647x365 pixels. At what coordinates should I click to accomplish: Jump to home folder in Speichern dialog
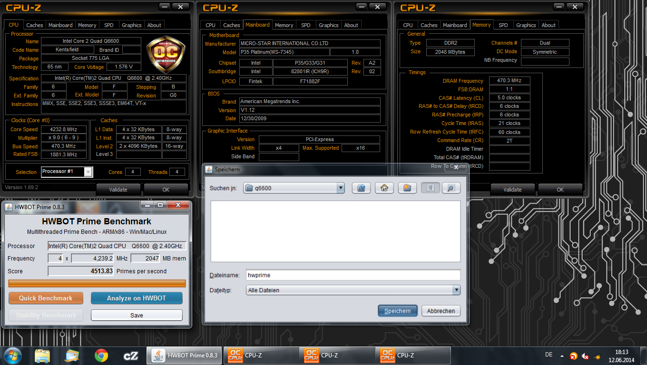click(x=384, y=188)
